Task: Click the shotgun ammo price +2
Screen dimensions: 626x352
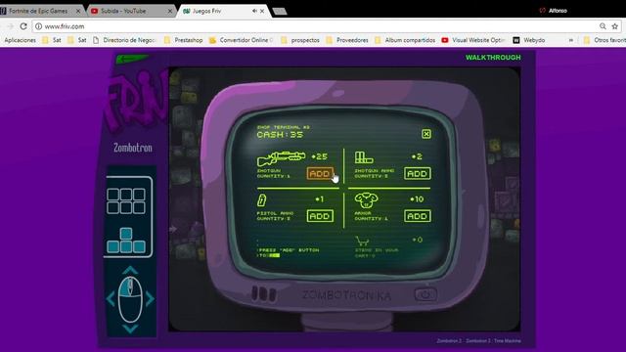Action: tap(418, 156)
